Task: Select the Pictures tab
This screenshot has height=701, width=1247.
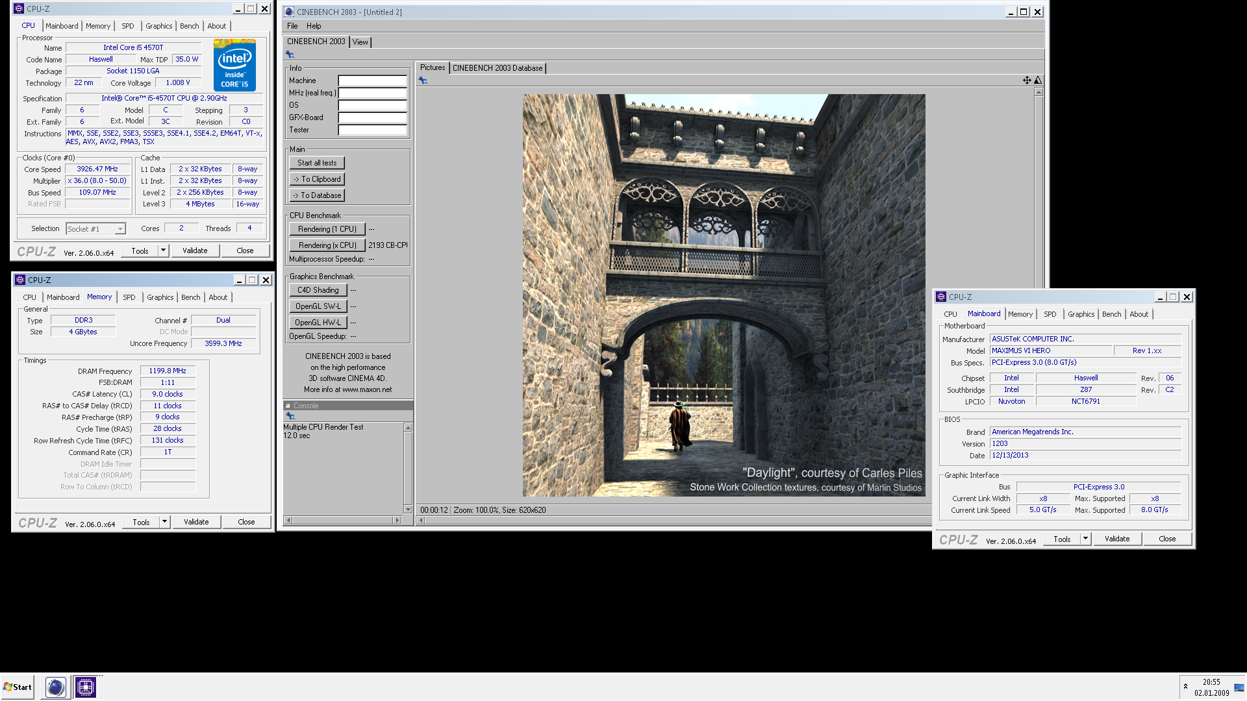Action: (433, 68)
